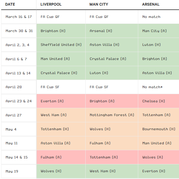Select Arsenal's No match* cell
This screenshot has height=179, width=179.
pyautogui.click(x=158, y=87)
